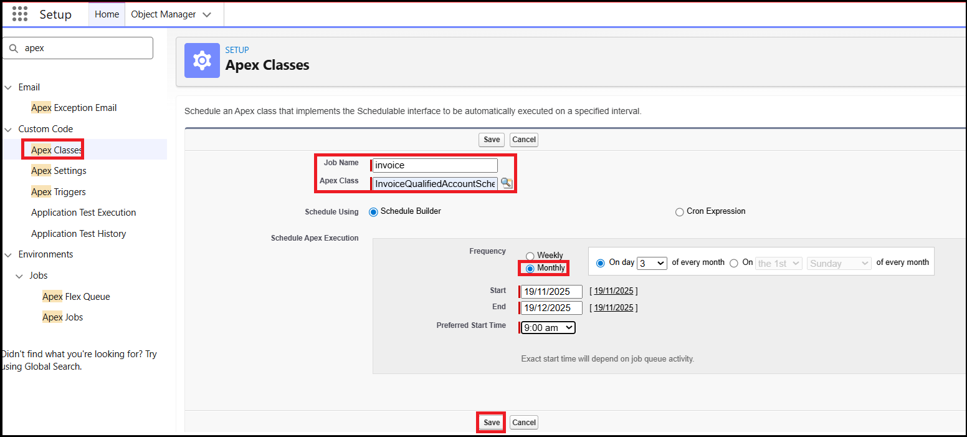Click the Start date input field
967x437 pixels.
pos(552,292)
